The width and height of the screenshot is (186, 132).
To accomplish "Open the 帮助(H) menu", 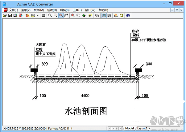I will click(x=103, y=10).
